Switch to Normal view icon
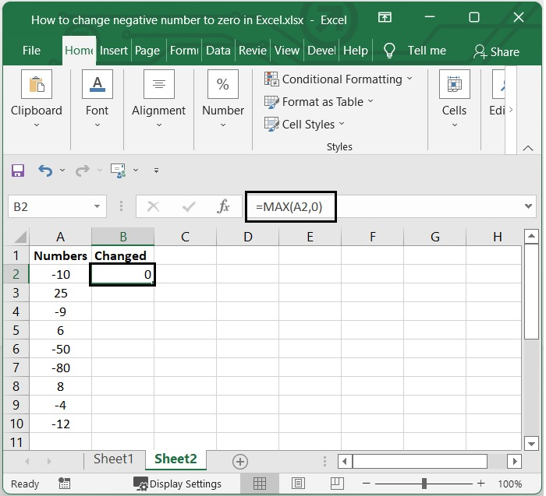The height and width of the screenshot is (496, 546). pos(260,483)
